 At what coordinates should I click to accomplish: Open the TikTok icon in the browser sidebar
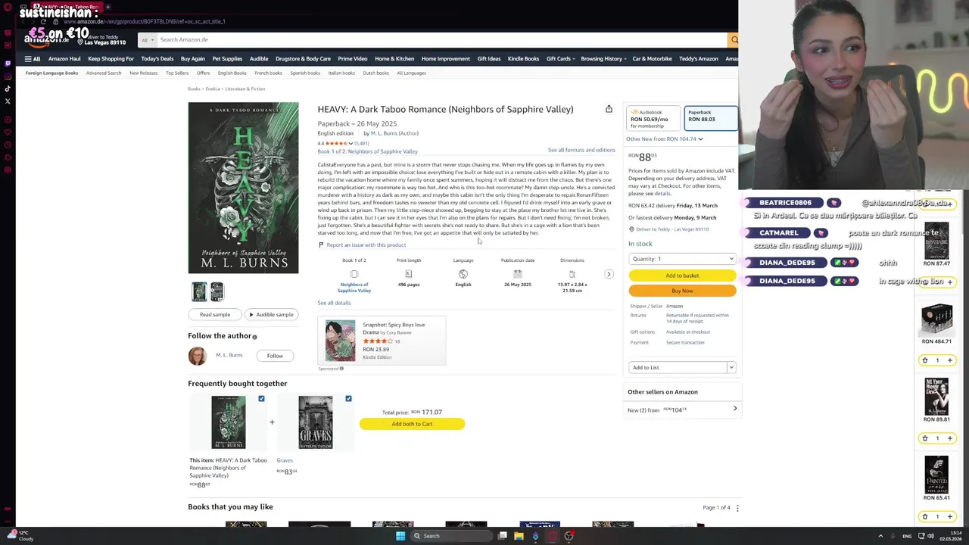coord(8,89)
